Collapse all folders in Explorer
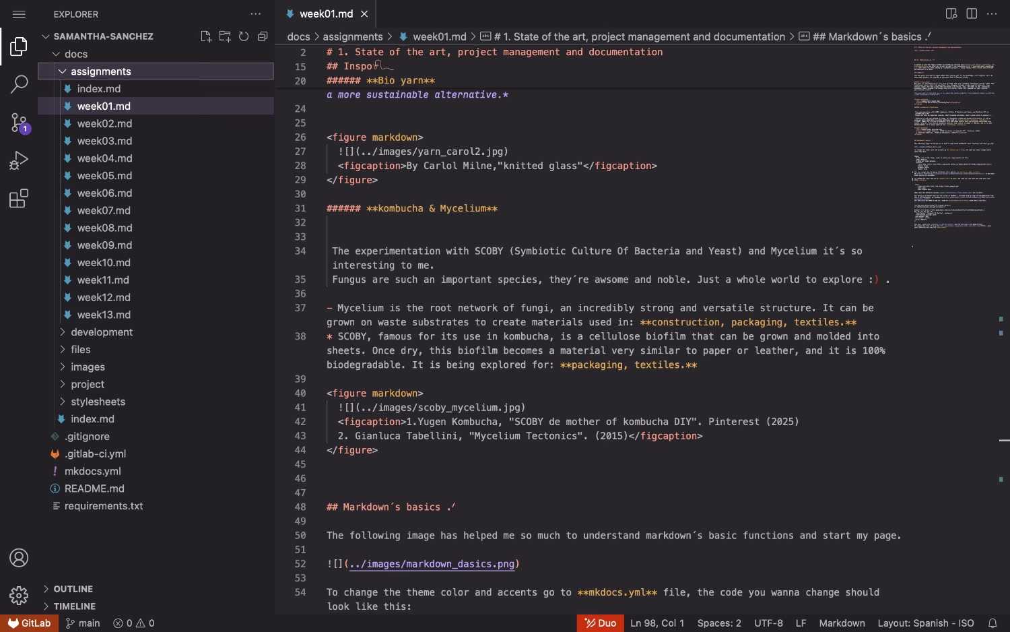1010x632 pixels. (x=263, y=36)
